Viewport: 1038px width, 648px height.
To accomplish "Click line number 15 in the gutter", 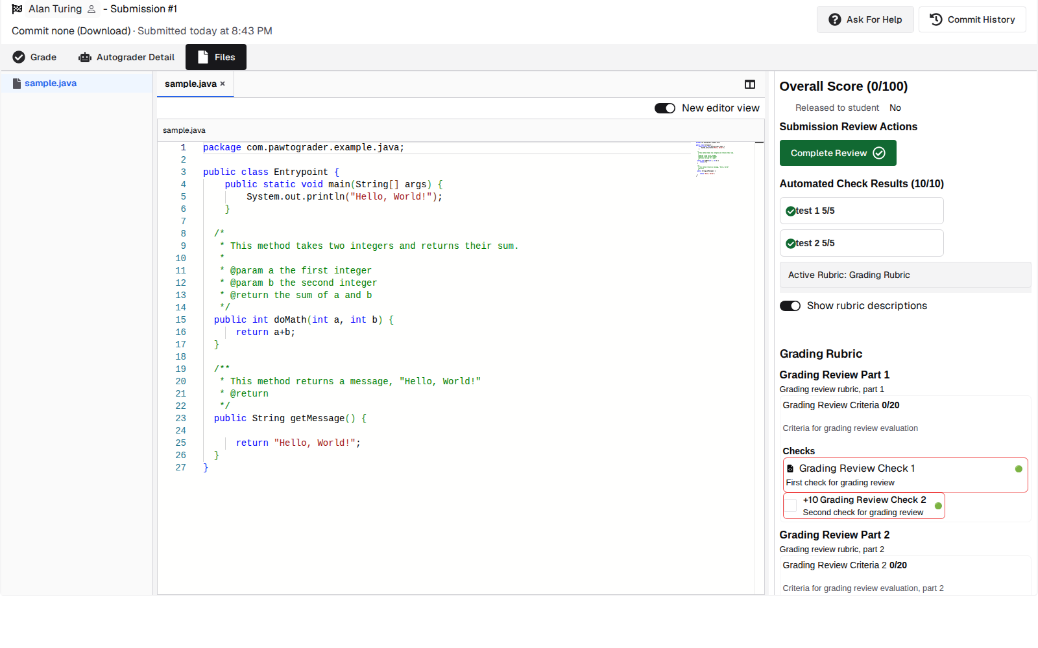I will 180,319.
